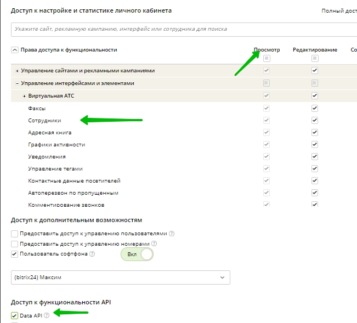Viewport: 357px width, 323px height.
Task: Click Просмотр checkbox for Факсы
Action: tap(267, 108)
